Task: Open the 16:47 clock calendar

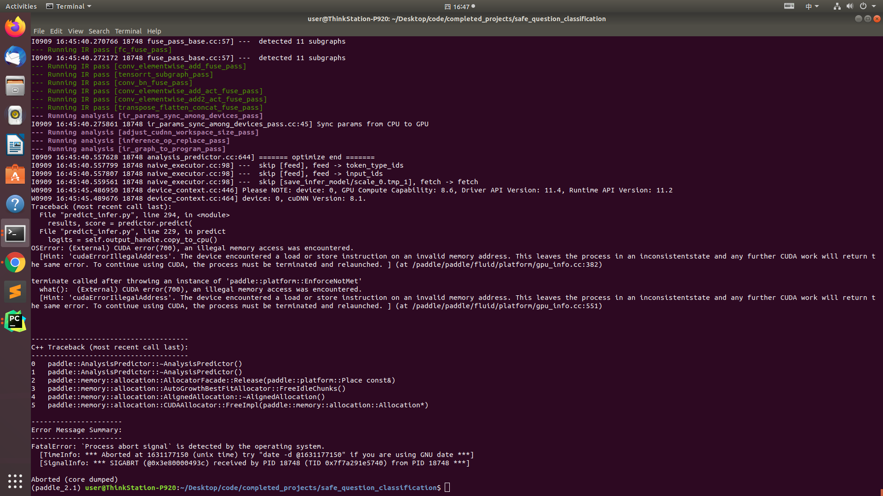Action: click(x=460, y=6)
